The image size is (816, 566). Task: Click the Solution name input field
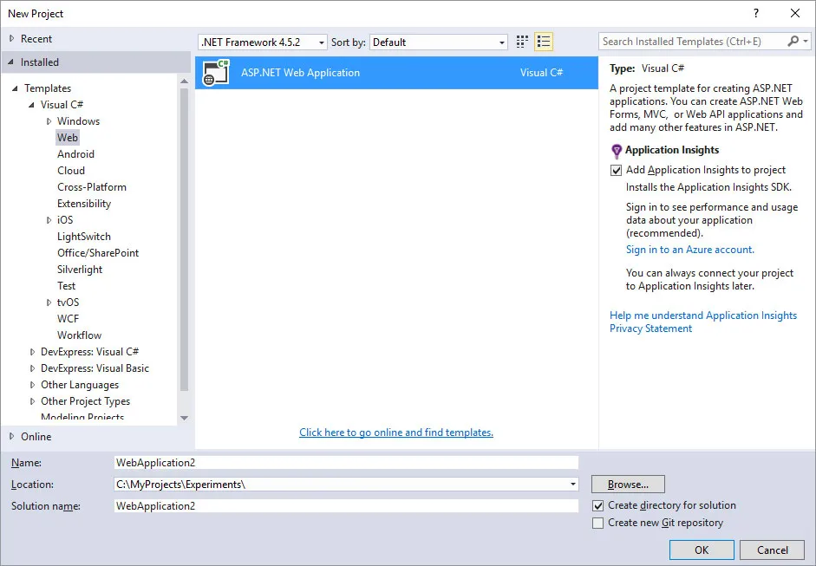tap(346, 505)
